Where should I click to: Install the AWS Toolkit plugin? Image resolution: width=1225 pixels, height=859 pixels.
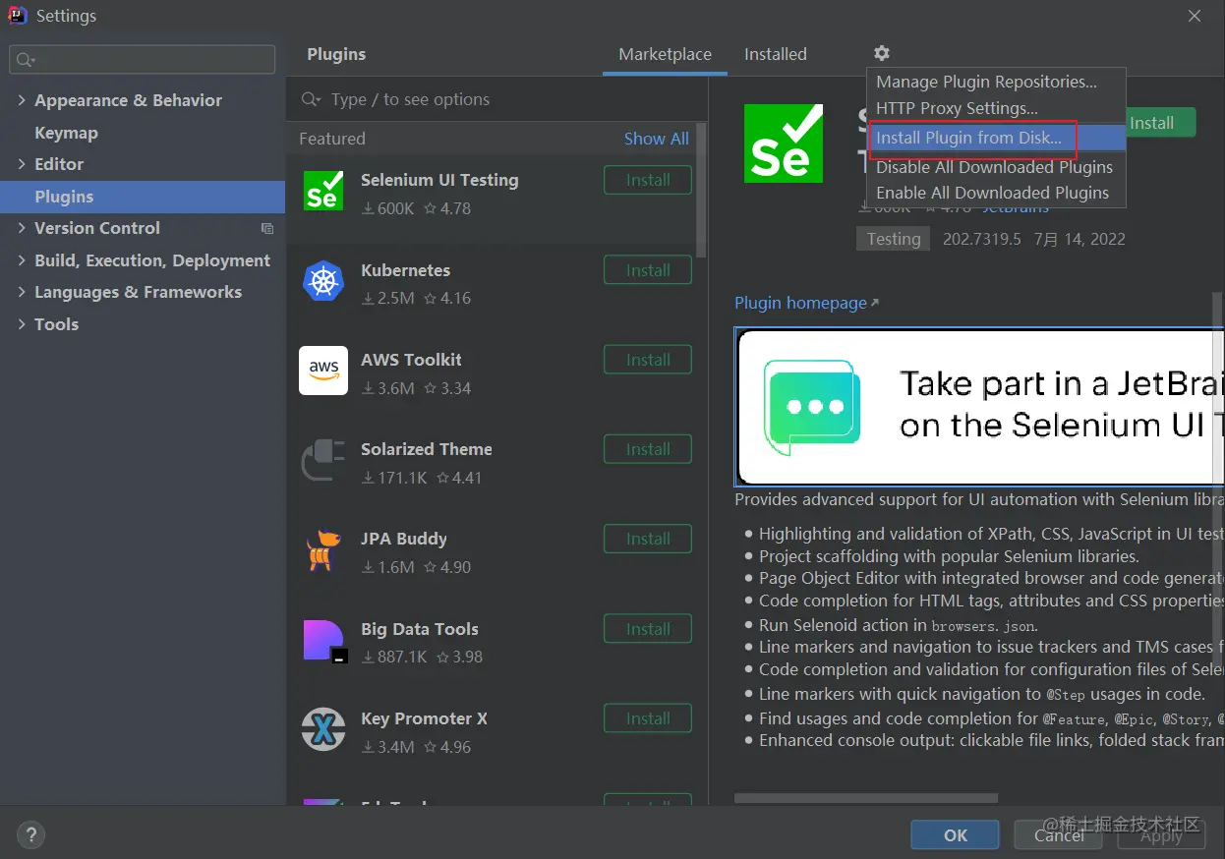pos(648,360)
